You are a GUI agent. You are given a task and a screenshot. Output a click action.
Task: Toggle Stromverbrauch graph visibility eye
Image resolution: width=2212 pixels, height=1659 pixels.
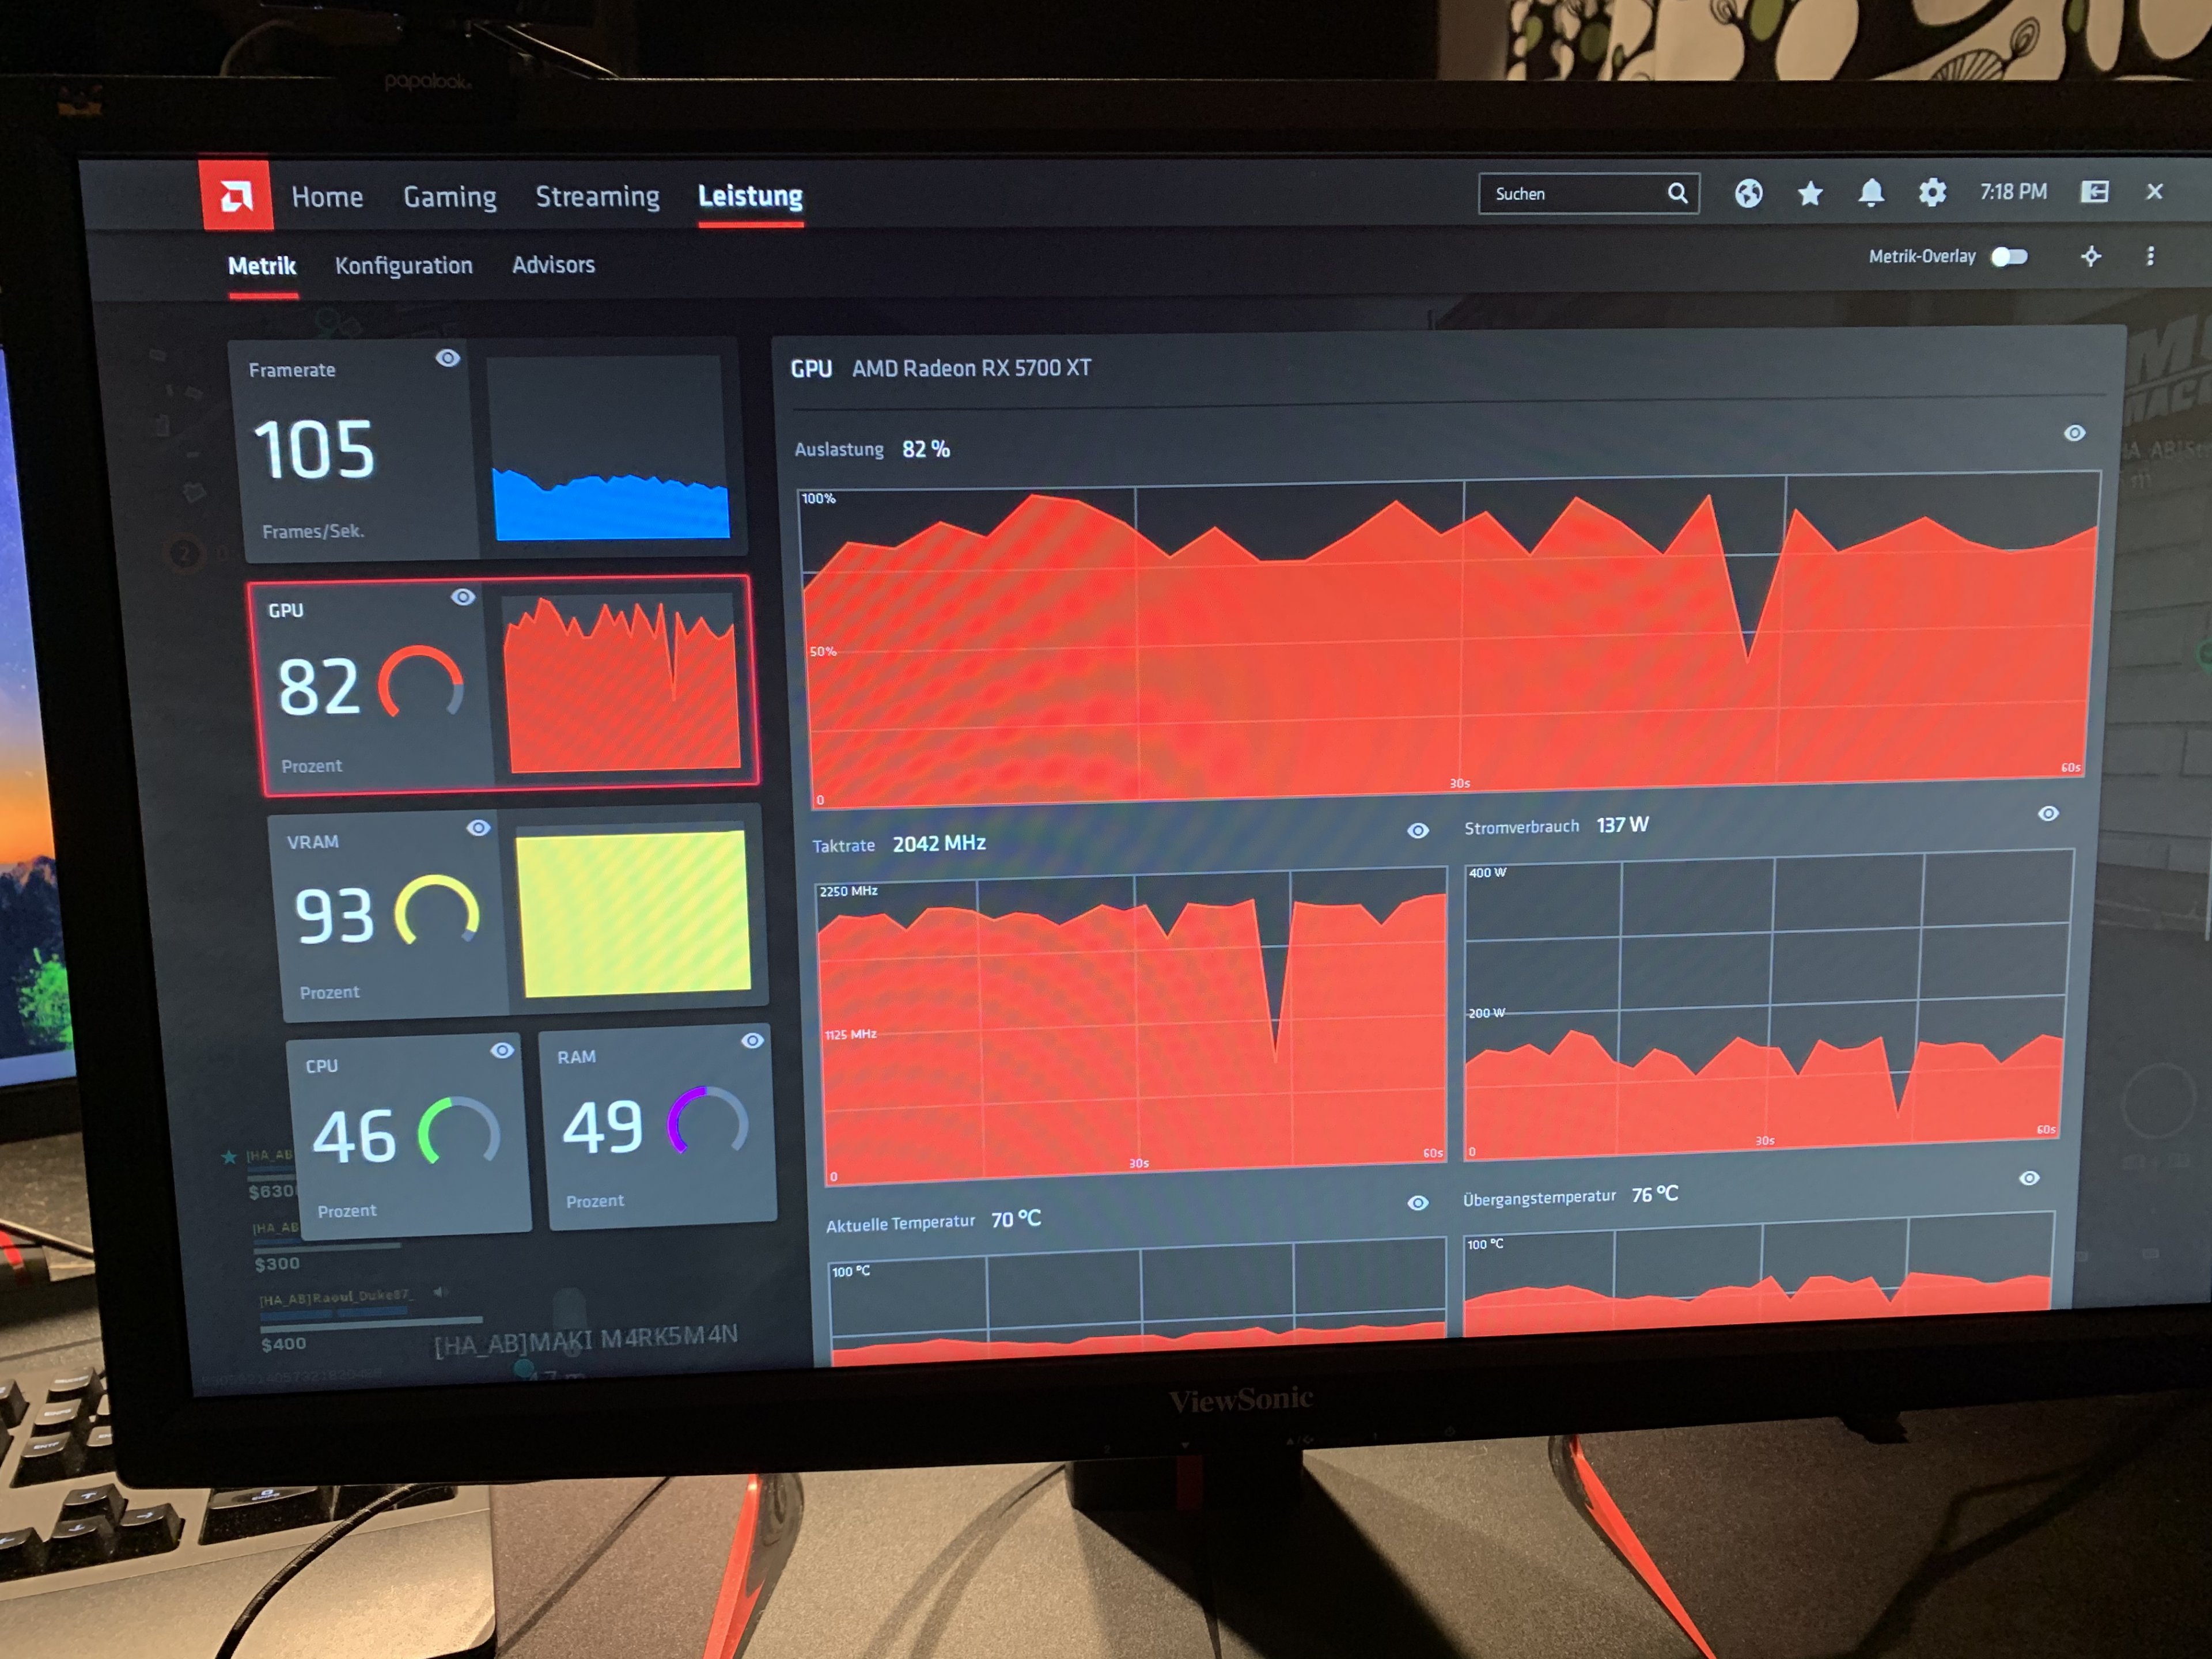(2048, 814)
